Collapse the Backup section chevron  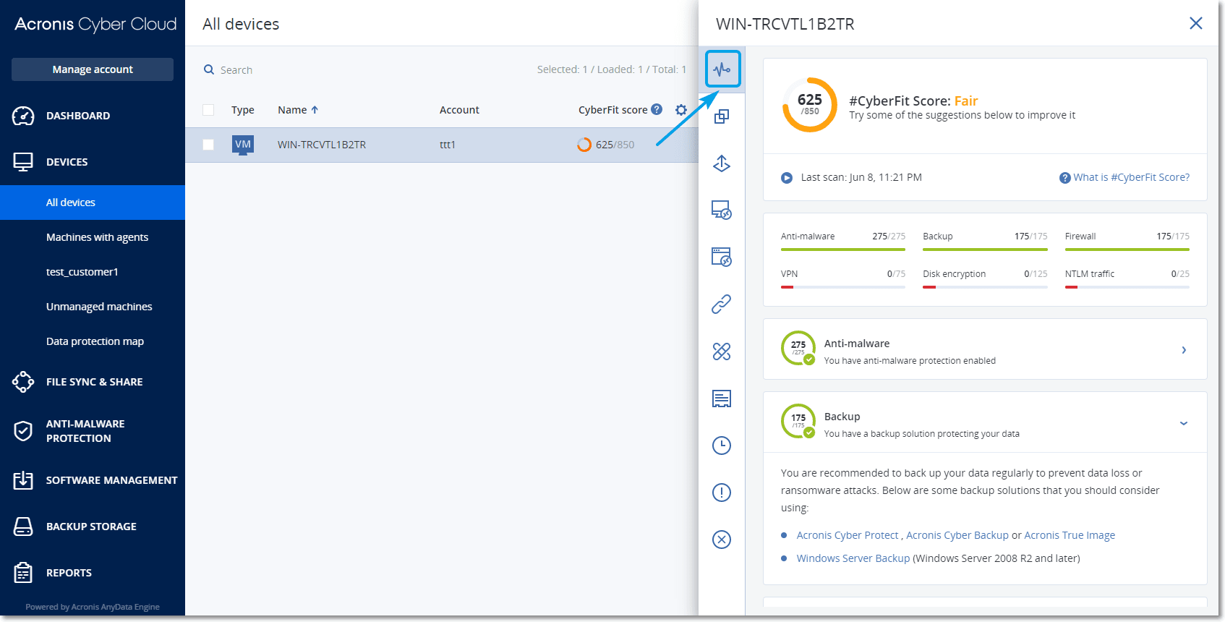click(x=1184, y=423)
